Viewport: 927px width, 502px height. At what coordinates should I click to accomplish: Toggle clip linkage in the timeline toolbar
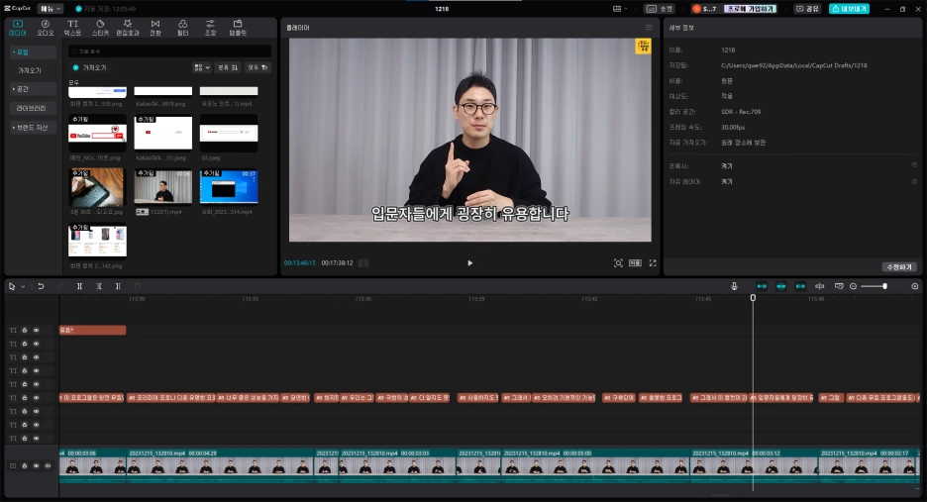point(800,286)
